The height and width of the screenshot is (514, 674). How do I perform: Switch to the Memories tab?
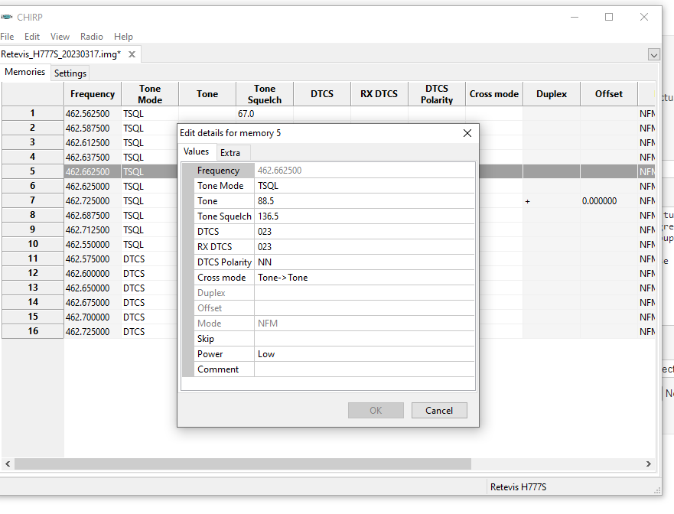25,72
